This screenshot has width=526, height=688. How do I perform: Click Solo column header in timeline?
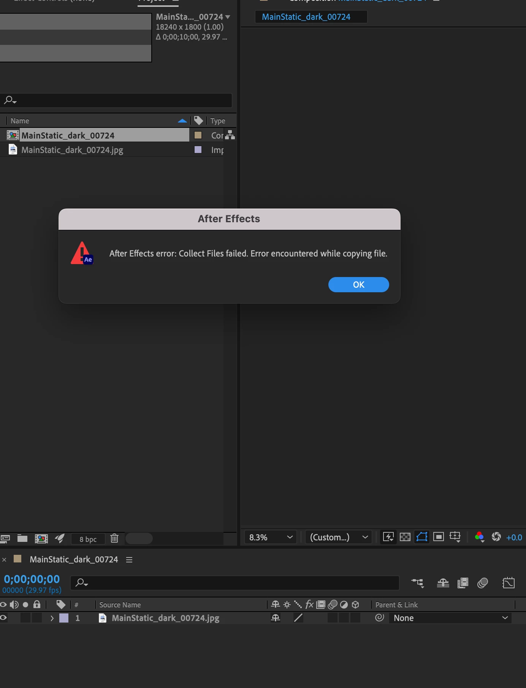25,604
